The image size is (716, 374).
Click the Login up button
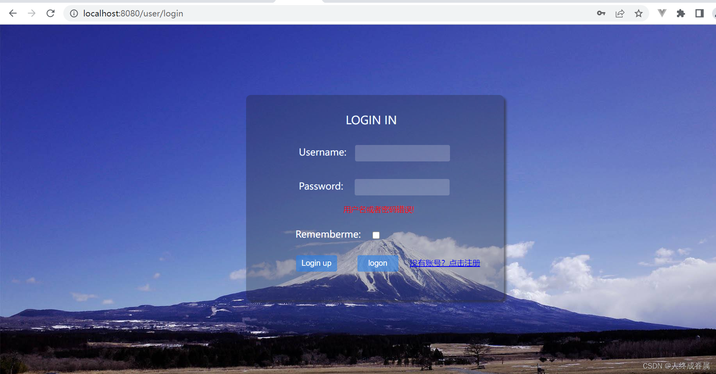tap(316, 263)
